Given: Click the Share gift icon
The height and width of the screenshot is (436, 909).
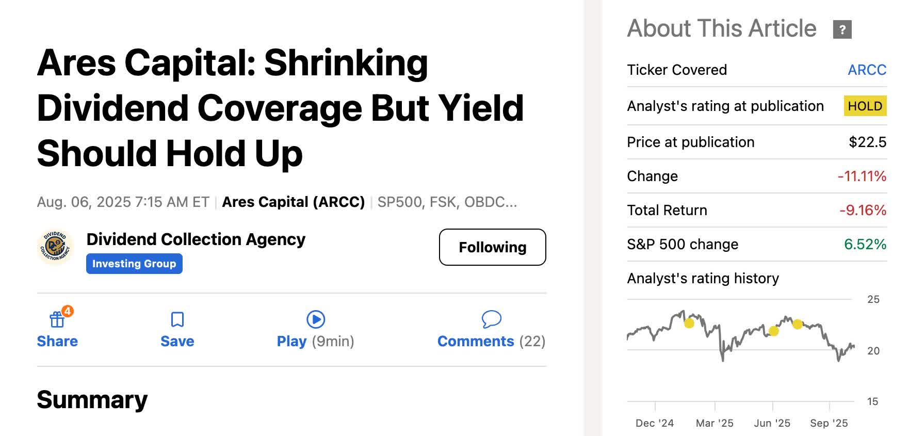Looking at the screenshot, I should 57,320.
